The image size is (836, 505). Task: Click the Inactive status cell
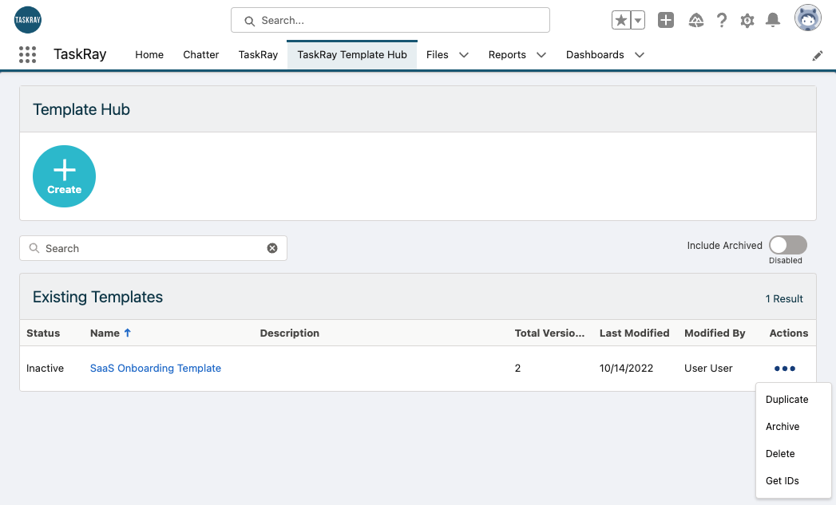pos(45,368)
